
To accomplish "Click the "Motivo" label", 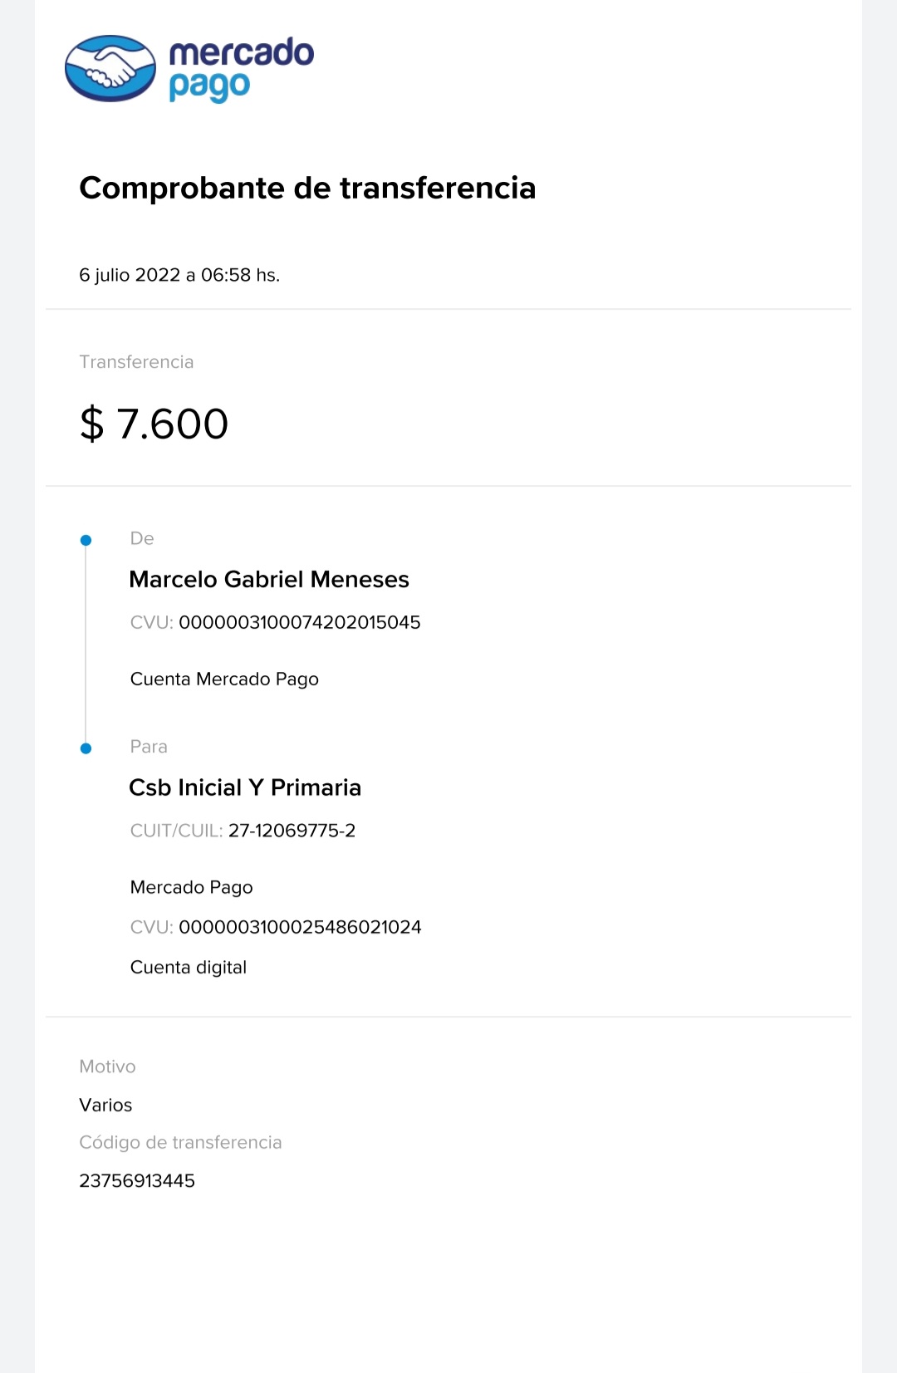I will click(107, 1067).
